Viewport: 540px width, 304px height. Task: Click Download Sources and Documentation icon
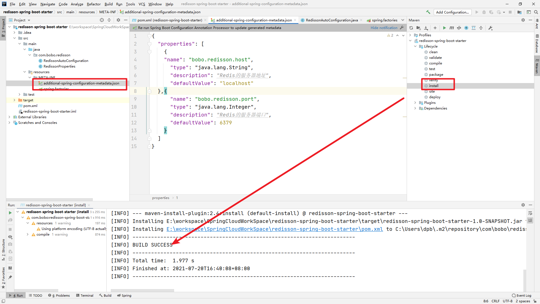pyautogui.click(x=426, y=28)
